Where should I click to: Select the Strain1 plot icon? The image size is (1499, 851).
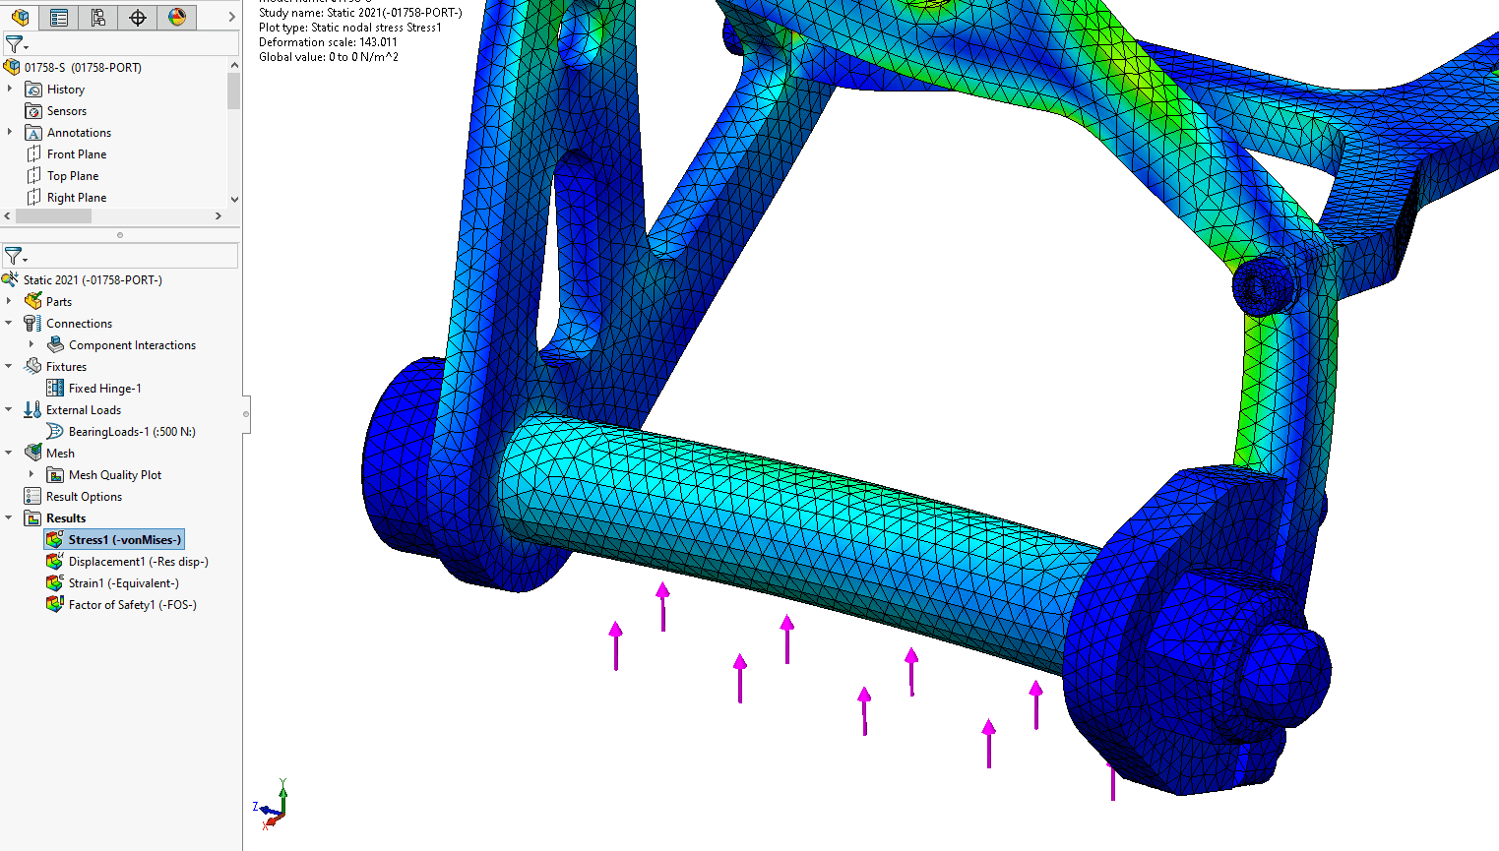click(x=55, y=582)
